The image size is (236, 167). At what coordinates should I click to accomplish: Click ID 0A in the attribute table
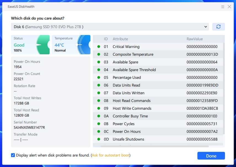pos(106,116)
